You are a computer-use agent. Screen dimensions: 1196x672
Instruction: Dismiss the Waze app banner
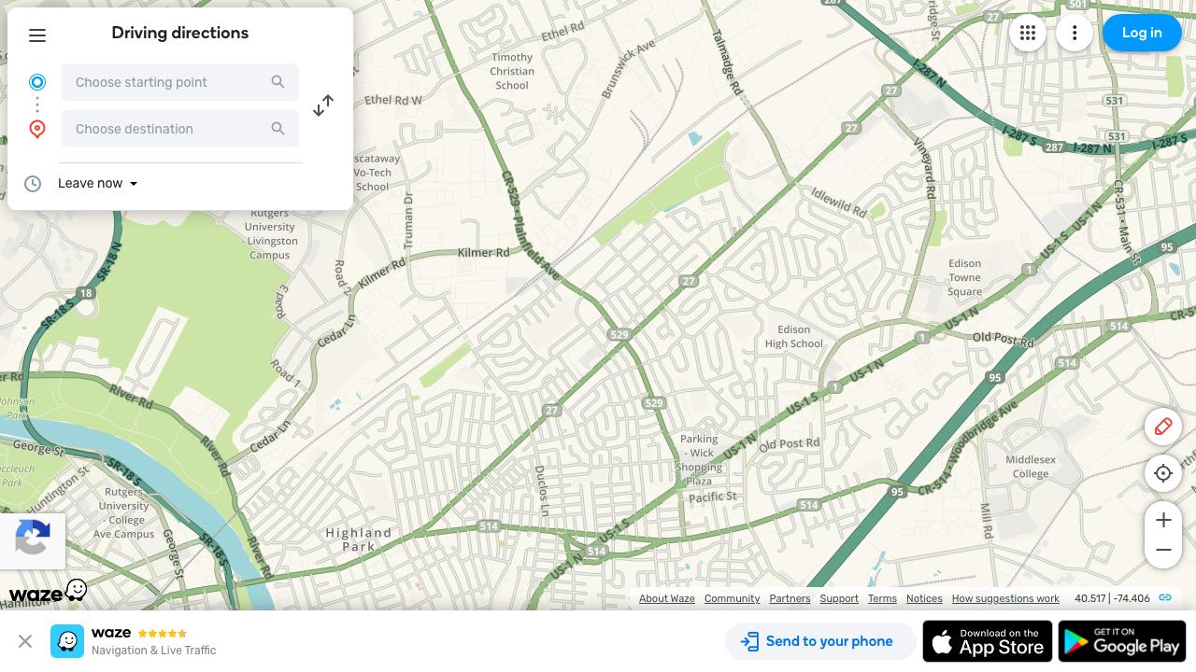tap(25, 641)
